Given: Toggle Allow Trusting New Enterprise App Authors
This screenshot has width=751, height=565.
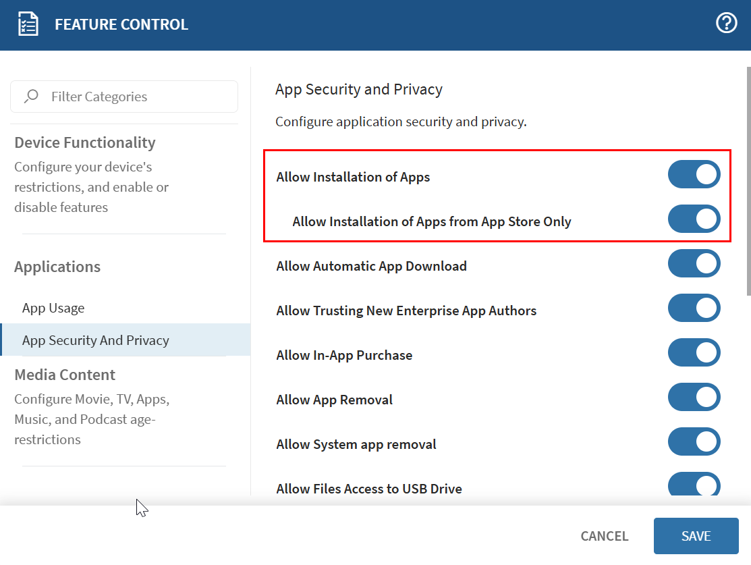Looking at the screenshot, I should [x=694, y=308].
